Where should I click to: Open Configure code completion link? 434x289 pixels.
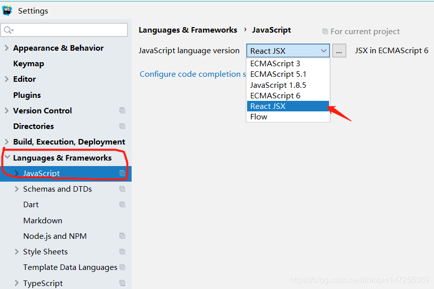coord(193,74)
